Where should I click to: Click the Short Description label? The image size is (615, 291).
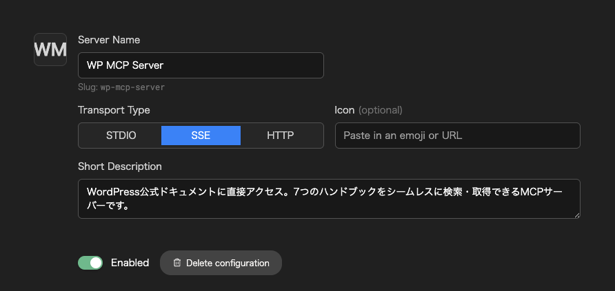pos(120,166)
